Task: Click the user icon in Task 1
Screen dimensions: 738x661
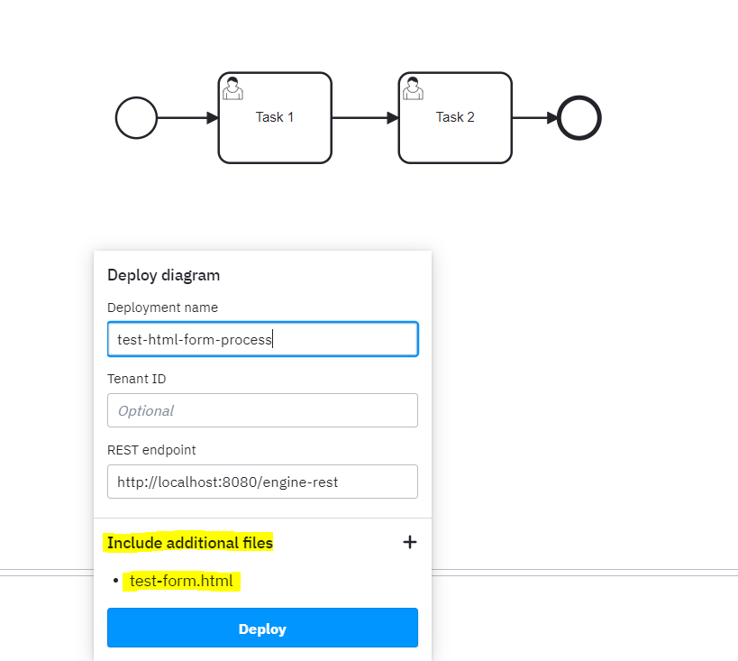Action: (x=232, y=88)
